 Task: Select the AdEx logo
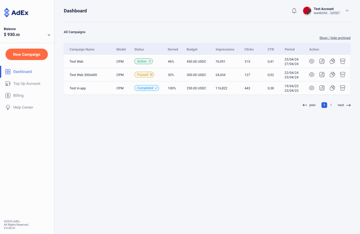(x=16, y=12)
